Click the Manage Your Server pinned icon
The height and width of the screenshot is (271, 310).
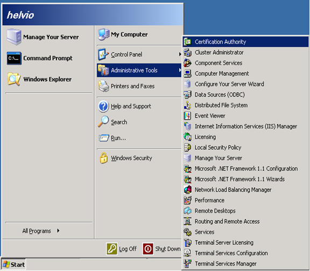[x=14, y=37]
